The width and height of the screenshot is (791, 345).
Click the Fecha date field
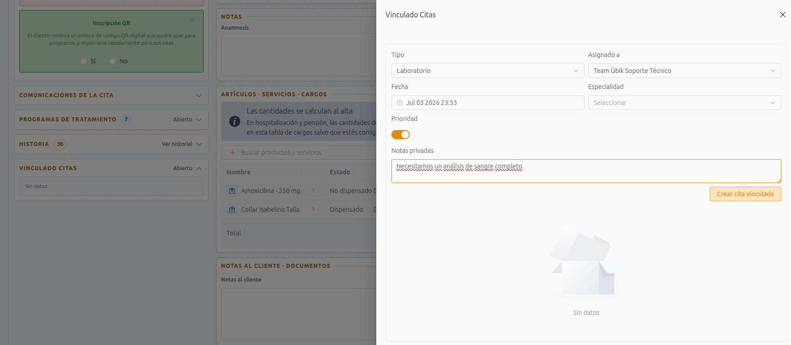pos(488,103)
